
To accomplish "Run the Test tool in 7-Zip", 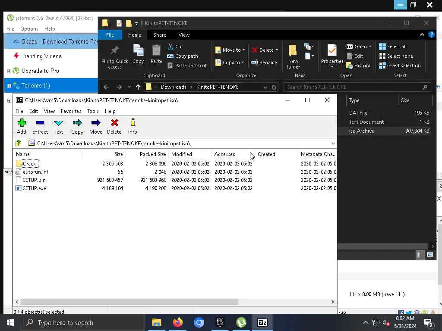I will 59,126.
